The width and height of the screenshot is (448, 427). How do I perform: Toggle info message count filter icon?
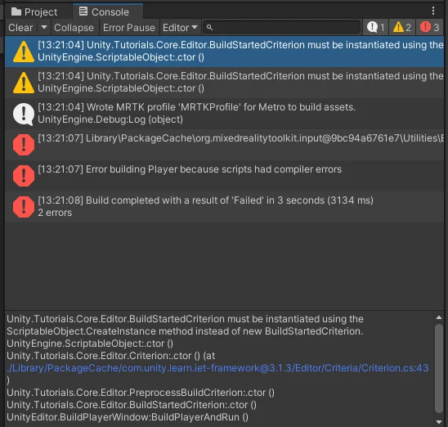(375, 28)
